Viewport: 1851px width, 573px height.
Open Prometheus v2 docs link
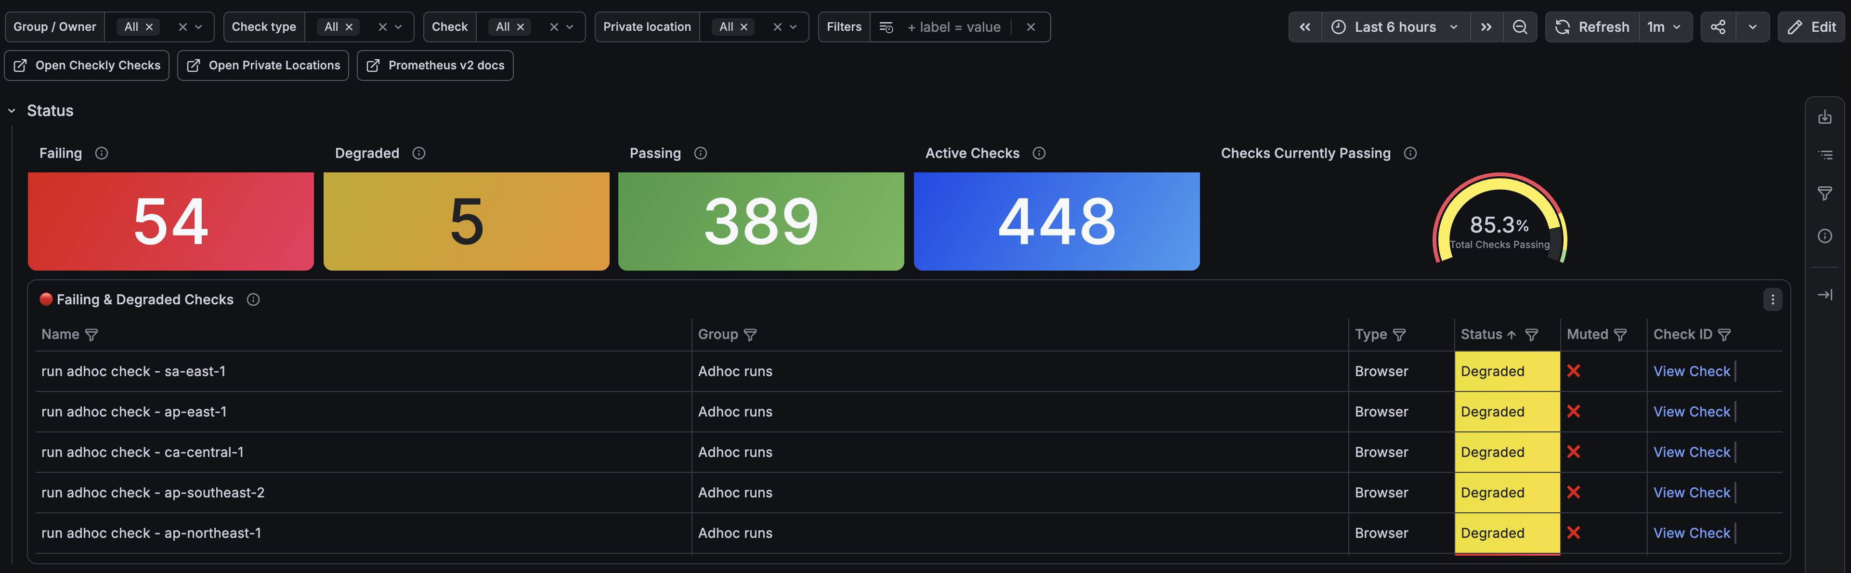(x=435, y=65)
